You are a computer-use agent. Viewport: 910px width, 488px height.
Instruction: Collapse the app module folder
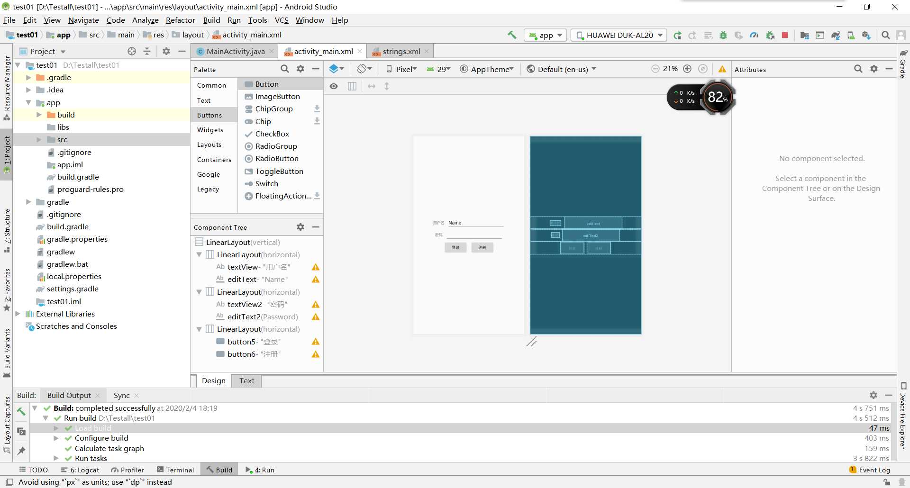click(x=28, y=102)
